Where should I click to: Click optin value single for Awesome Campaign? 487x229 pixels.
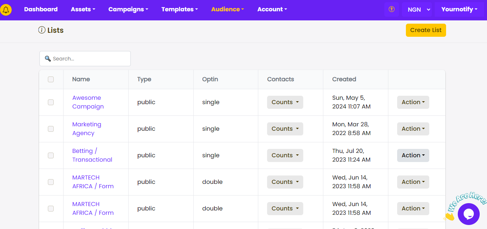[x=211, y=102]
